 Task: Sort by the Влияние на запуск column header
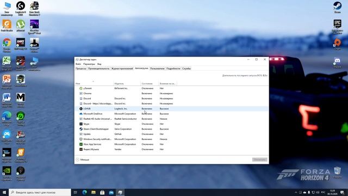point(167,83)
